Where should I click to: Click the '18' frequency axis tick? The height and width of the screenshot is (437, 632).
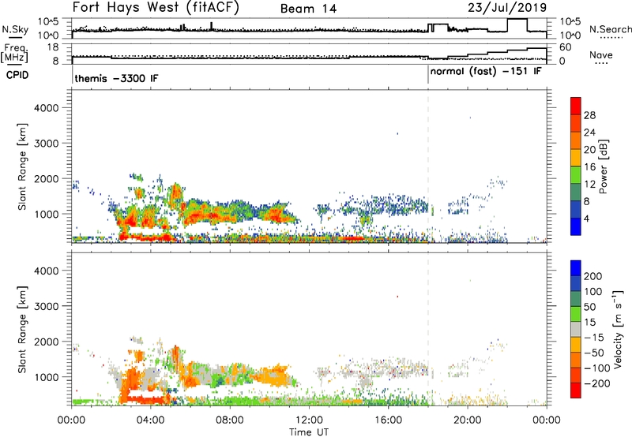(x=53, y=47)
